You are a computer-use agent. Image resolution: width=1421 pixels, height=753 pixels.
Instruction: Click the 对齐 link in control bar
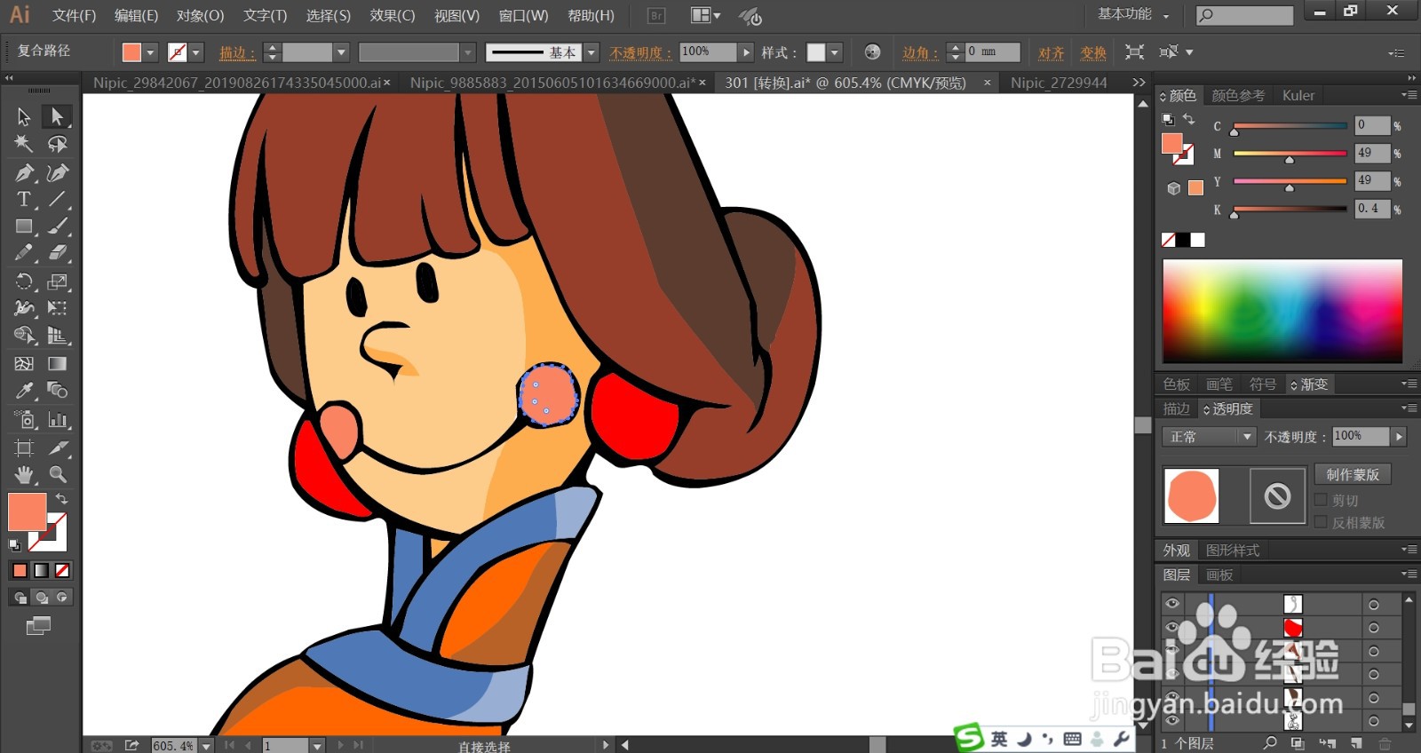[x=1052, y=52]
